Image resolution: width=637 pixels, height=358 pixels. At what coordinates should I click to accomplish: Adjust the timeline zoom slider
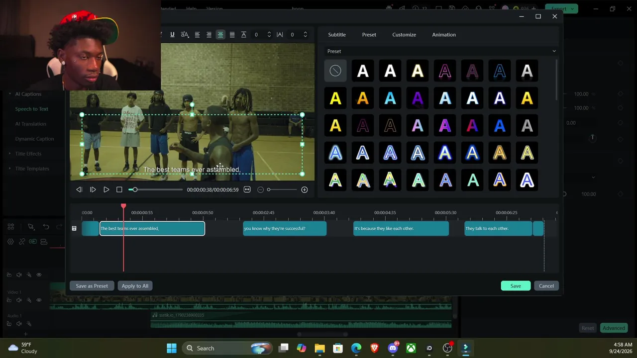[x=282, y=189]
